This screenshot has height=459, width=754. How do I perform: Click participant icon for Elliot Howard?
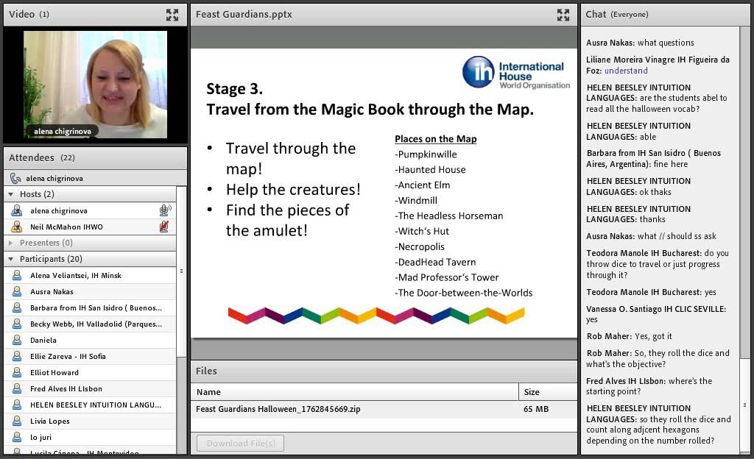[x=17, y=373]
